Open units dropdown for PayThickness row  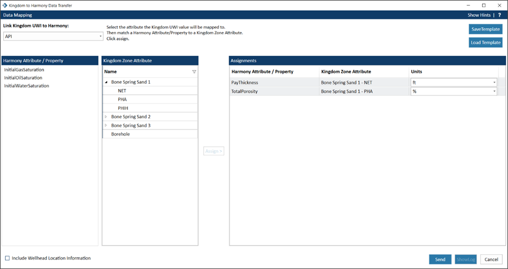click(x=494, y=82)
